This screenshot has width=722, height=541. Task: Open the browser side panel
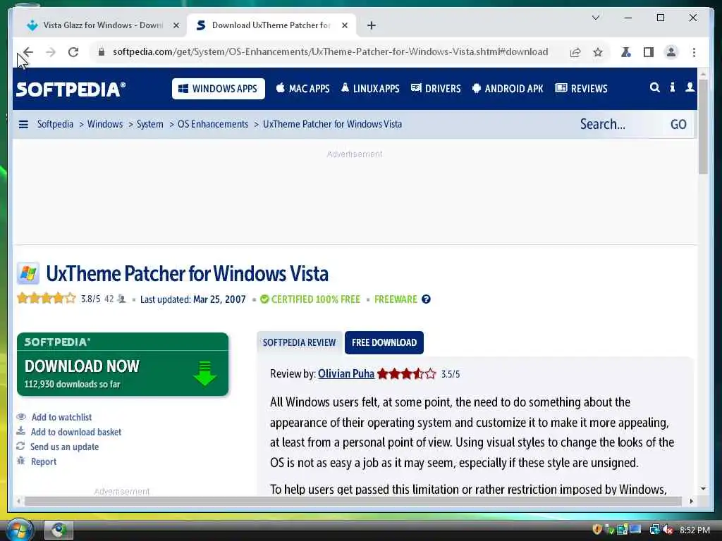(649, 52)
